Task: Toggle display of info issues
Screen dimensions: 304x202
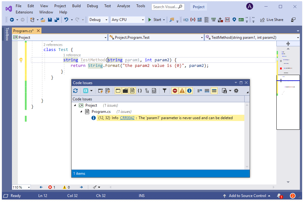Action: tap(189, 91)
